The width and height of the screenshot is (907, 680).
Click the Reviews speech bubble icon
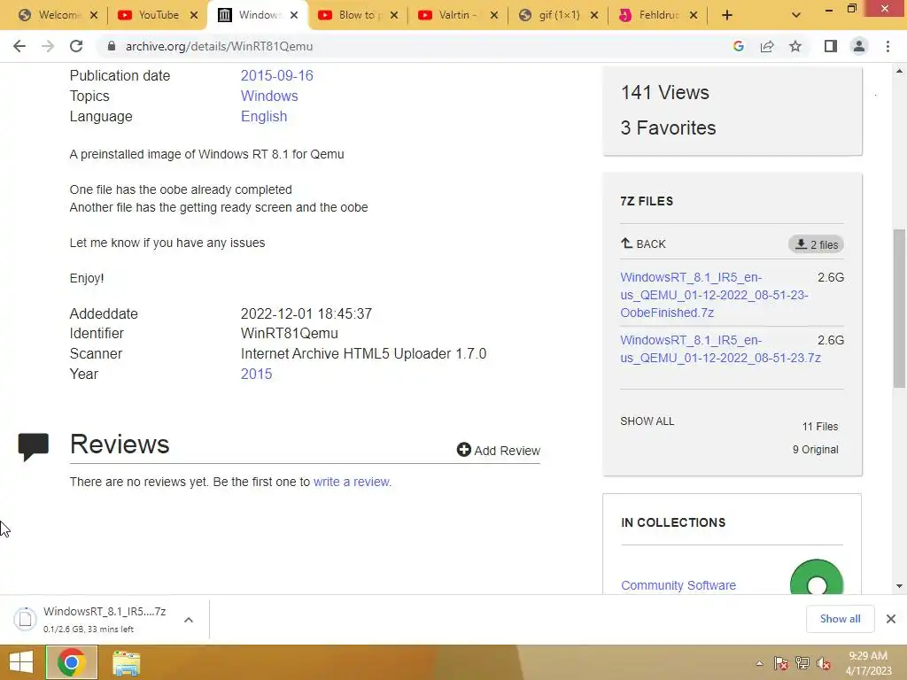tap(33, 446)
